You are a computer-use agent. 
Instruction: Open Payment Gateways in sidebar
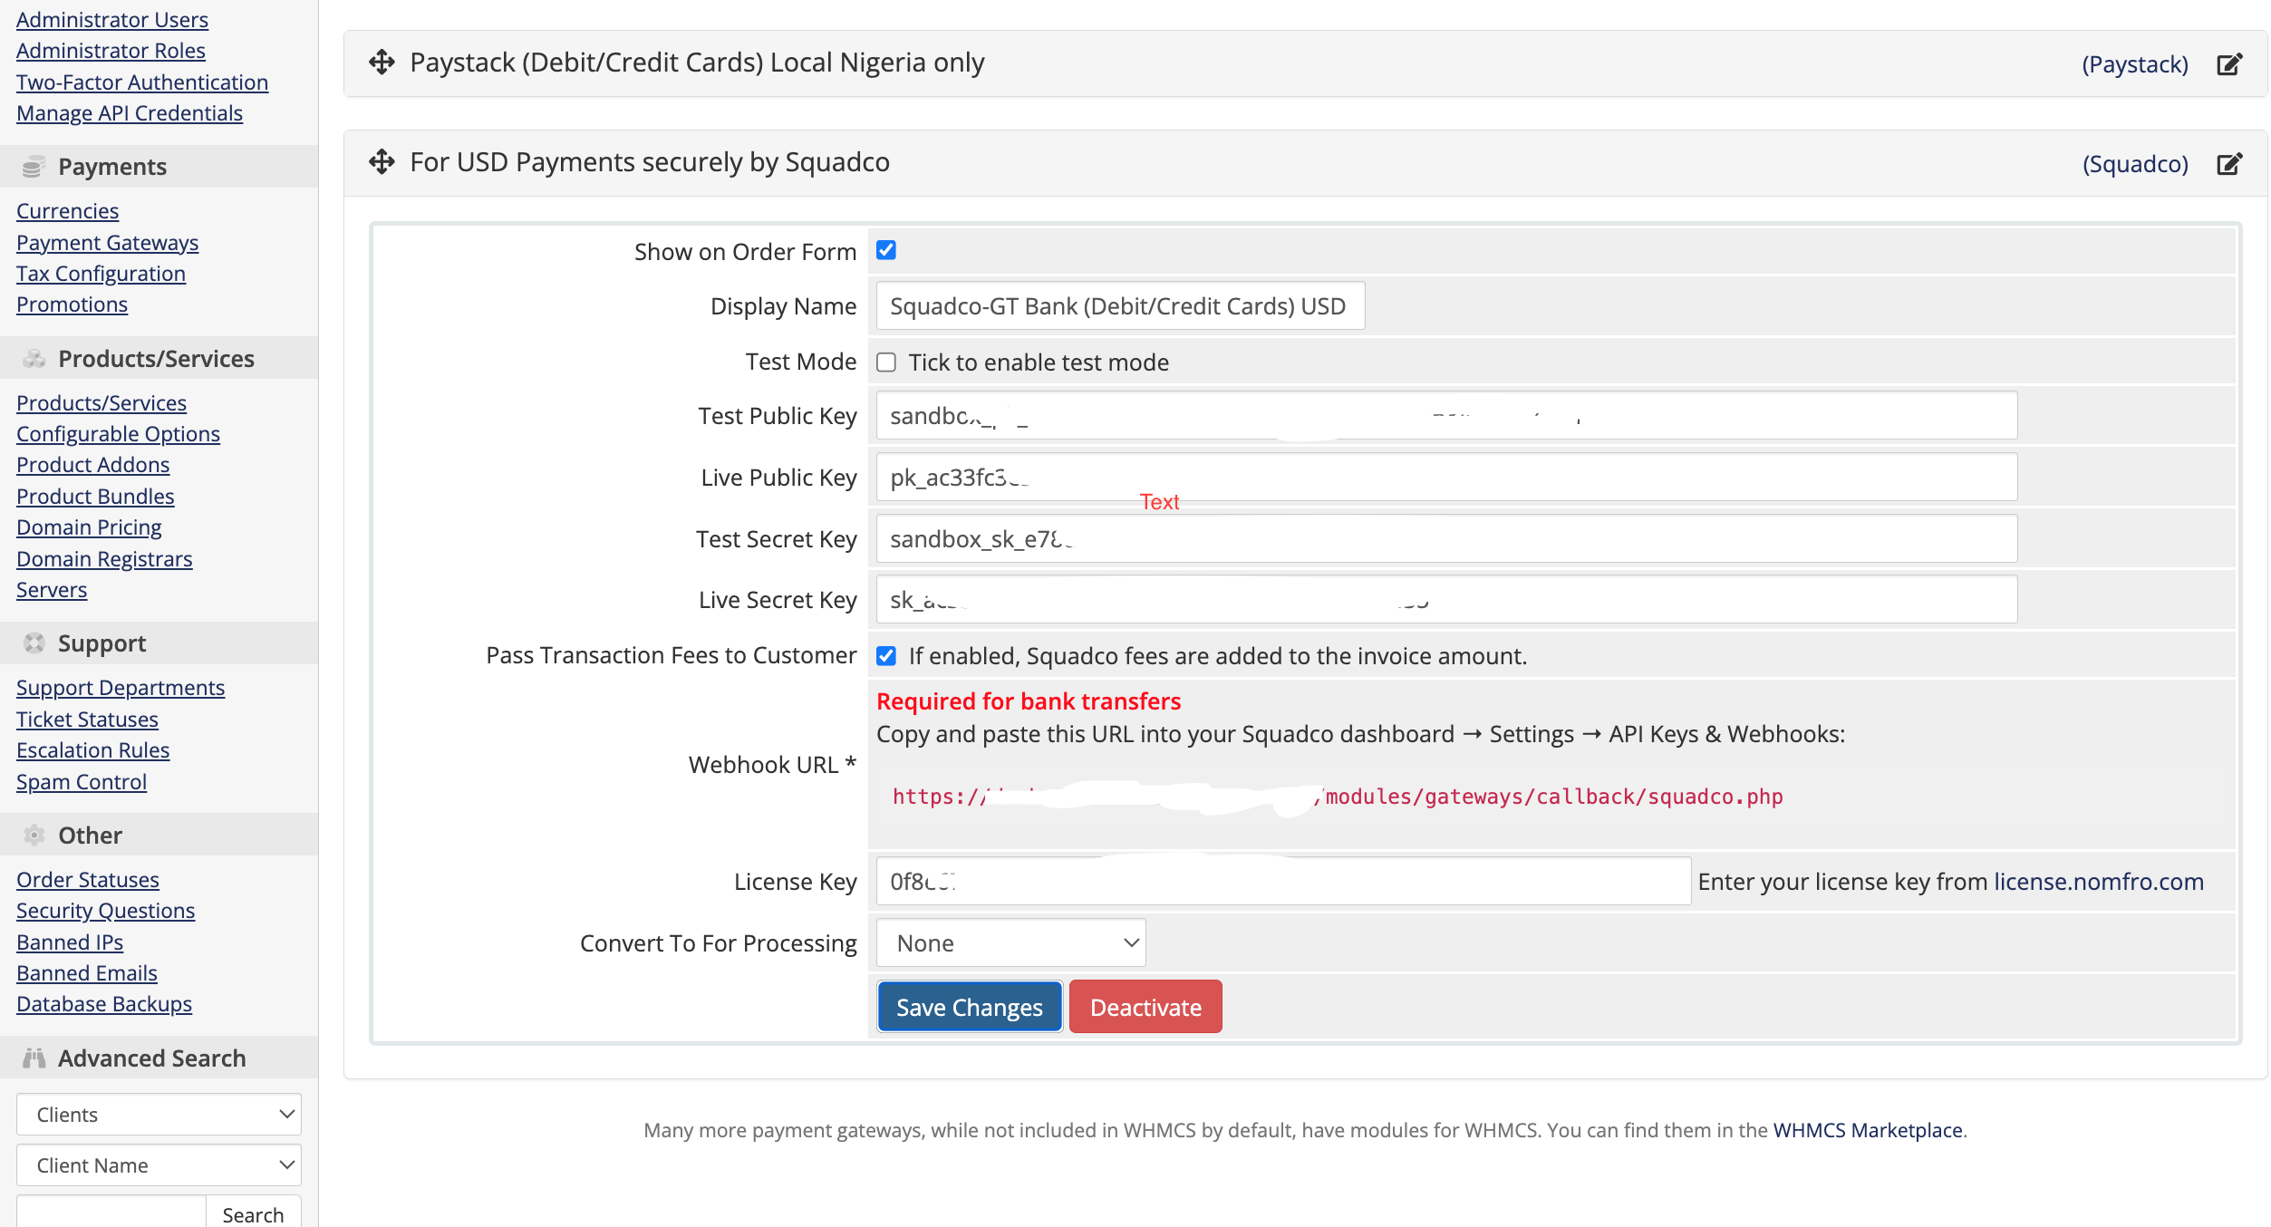pyautogui.click(x=107, y=243)
